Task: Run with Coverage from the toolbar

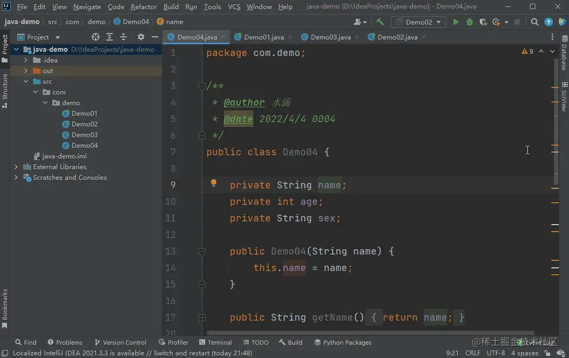Action: [x=483, y=22]
